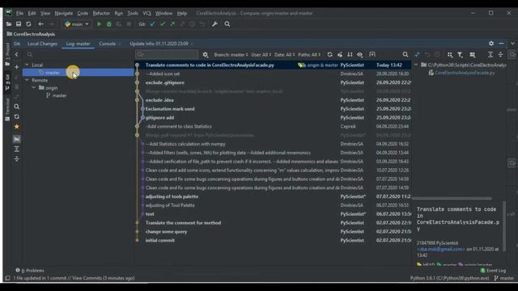
Task: Click the Cherry-pick icon in log toolbar
Action: [340, 55]
